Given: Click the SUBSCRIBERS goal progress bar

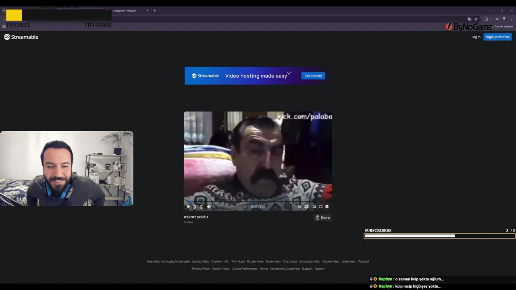Looking at the screenshot, I should coord(439,236).
